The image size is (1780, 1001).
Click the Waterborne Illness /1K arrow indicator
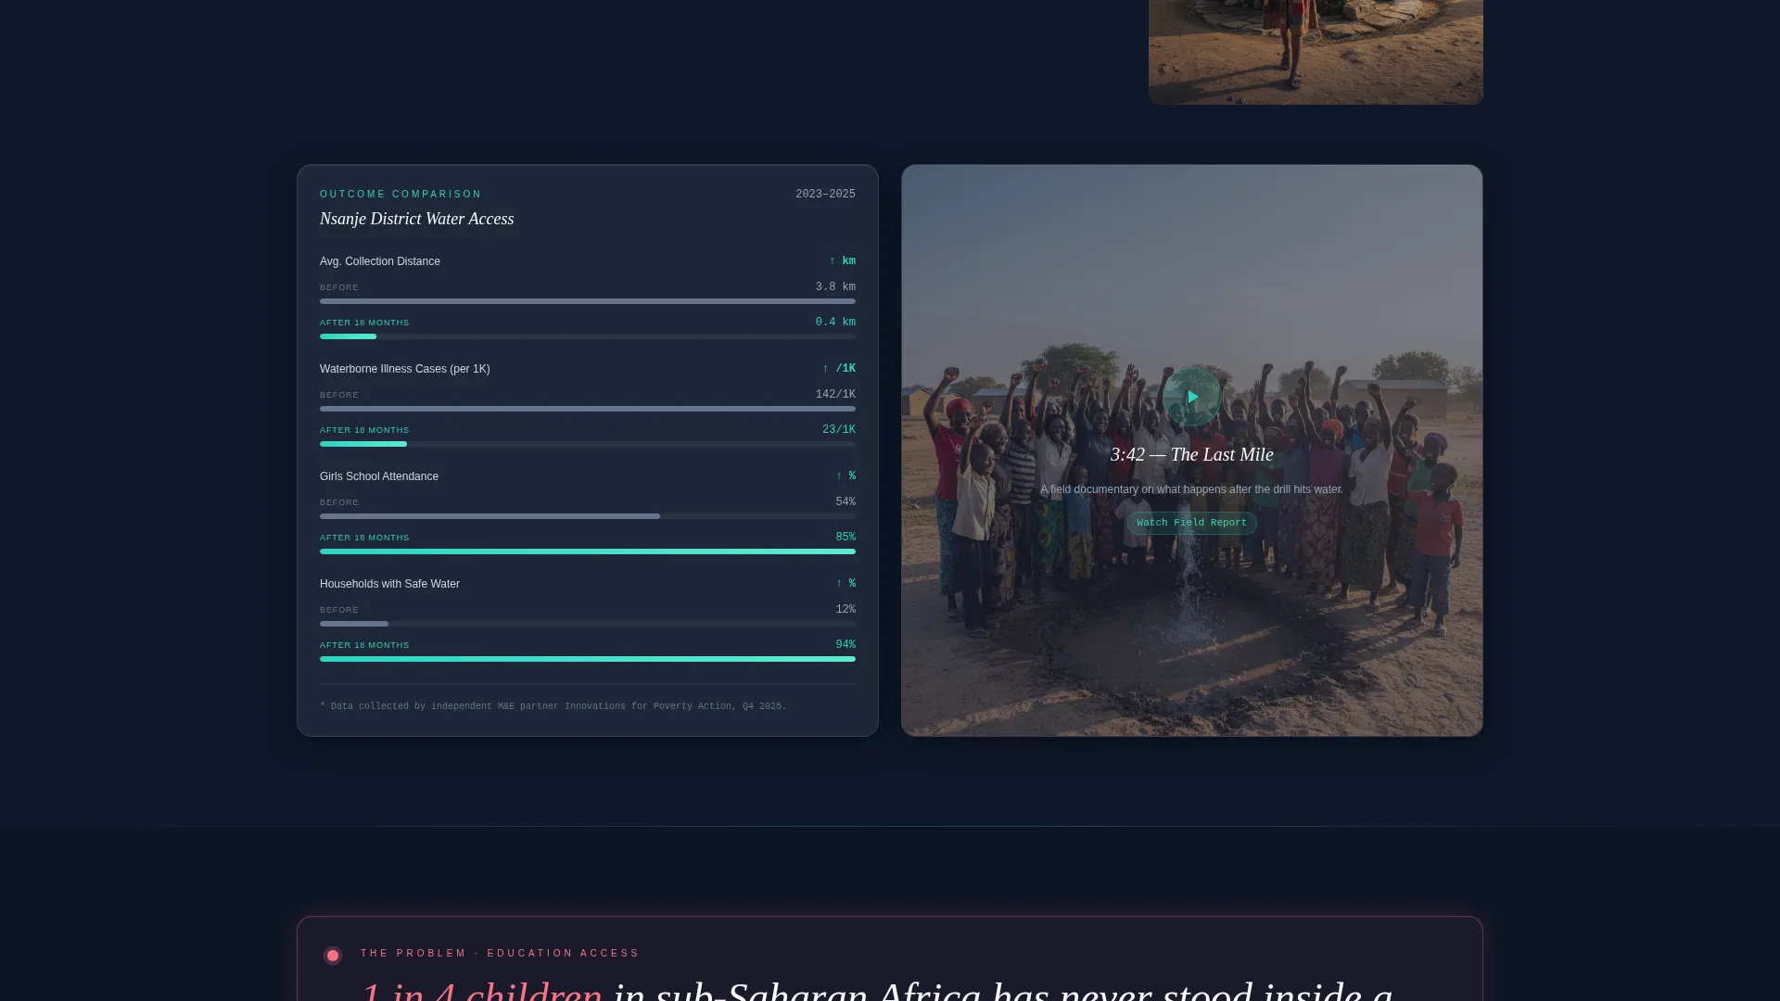pos(839,369)
